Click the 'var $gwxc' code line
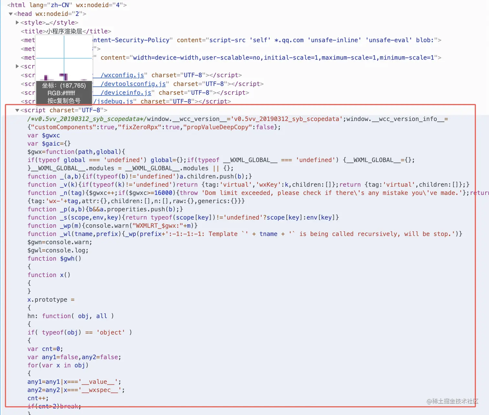489x415 pixels. 44,136
